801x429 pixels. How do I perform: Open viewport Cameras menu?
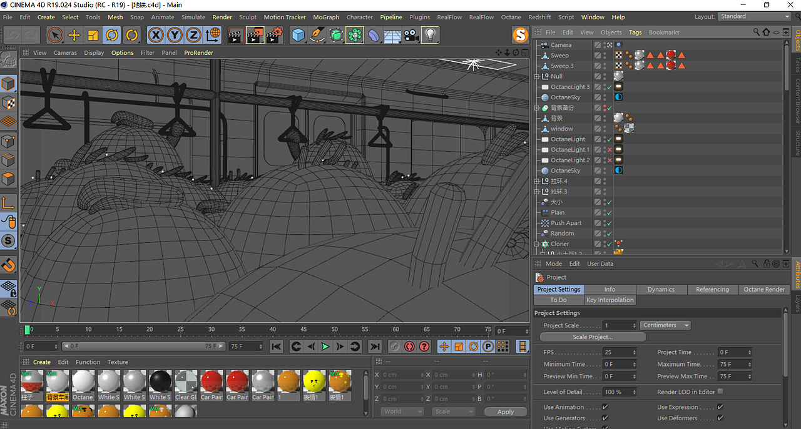click(65, 52)
